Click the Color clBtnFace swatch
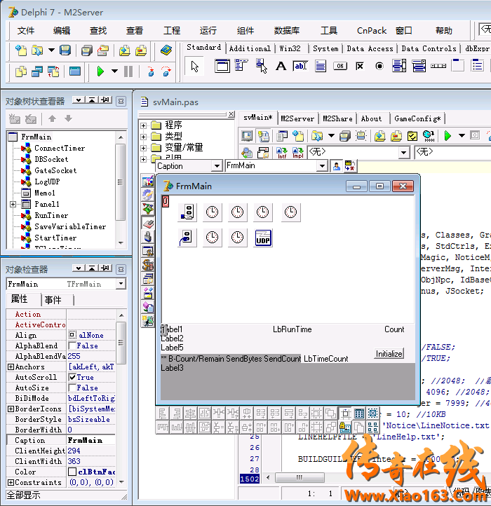 coord(72,472)
